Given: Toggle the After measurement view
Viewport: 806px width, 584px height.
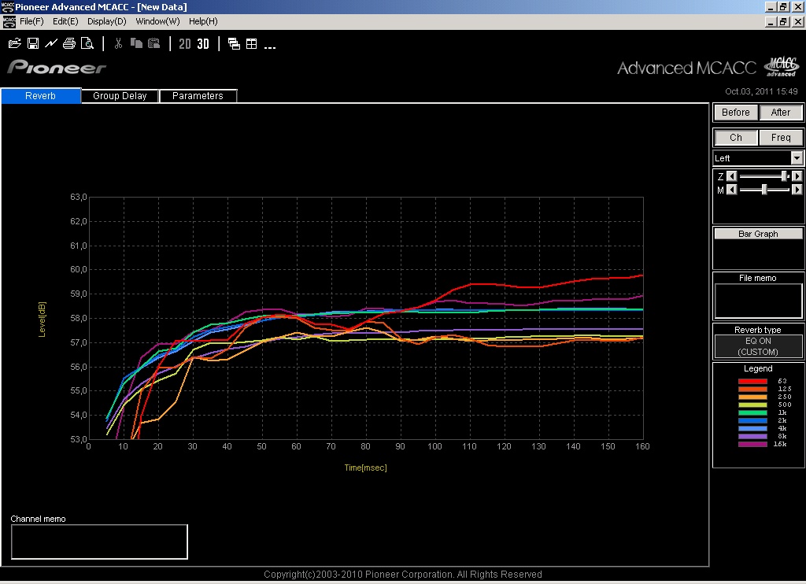Looking at the screenshot, I should click(781, 113).
